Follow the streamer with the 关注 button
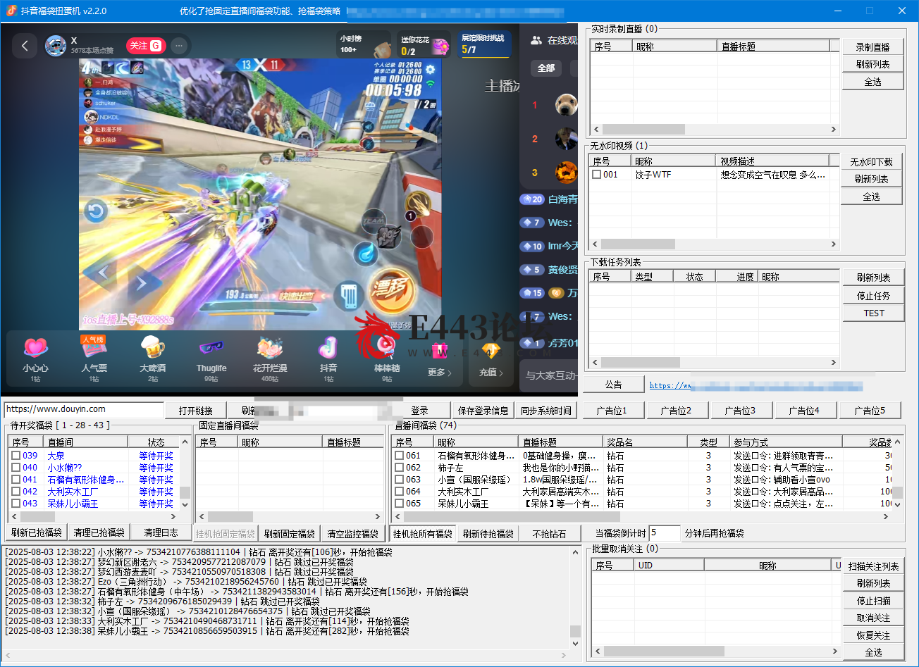The height and width of the screenshot is (667, 919). coord(146,45)
